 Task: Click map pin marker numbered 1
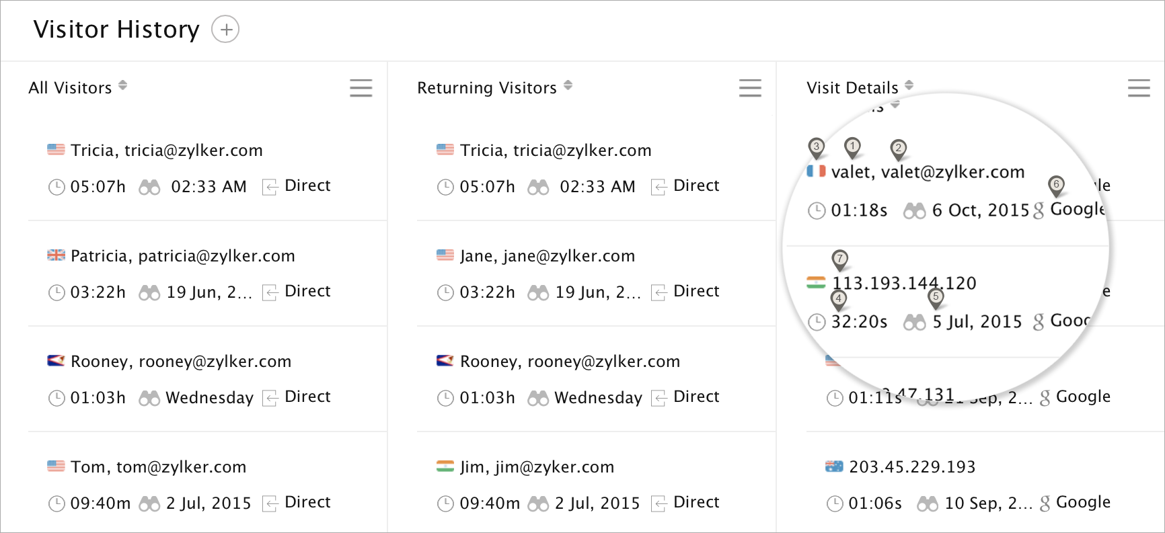click(852, 147)
